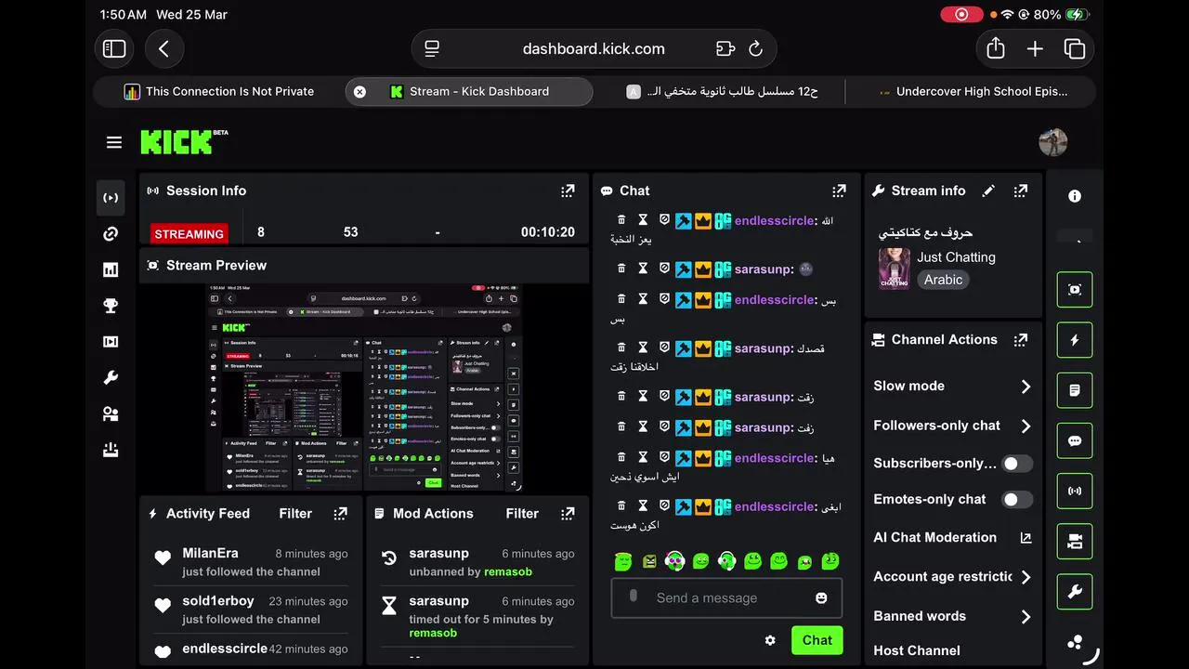The height and width of the screenshot is (669, 1189).
Task: Pop out the Mod Actions panel
Action: click(x=568, y=513)
